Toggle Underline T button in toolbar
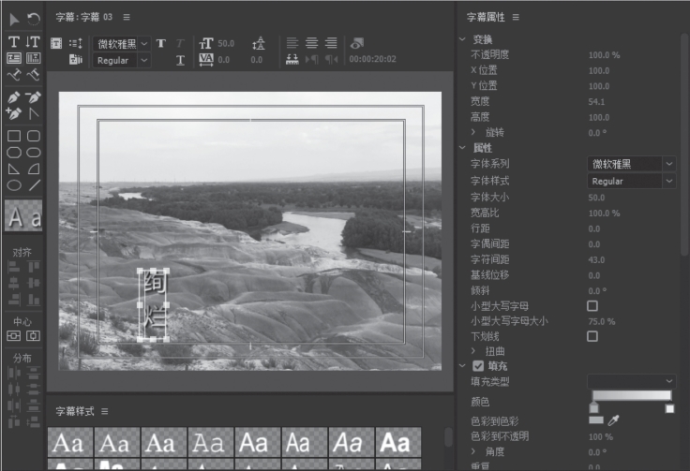This screenshot has height=471, width=690. (180, 60)
